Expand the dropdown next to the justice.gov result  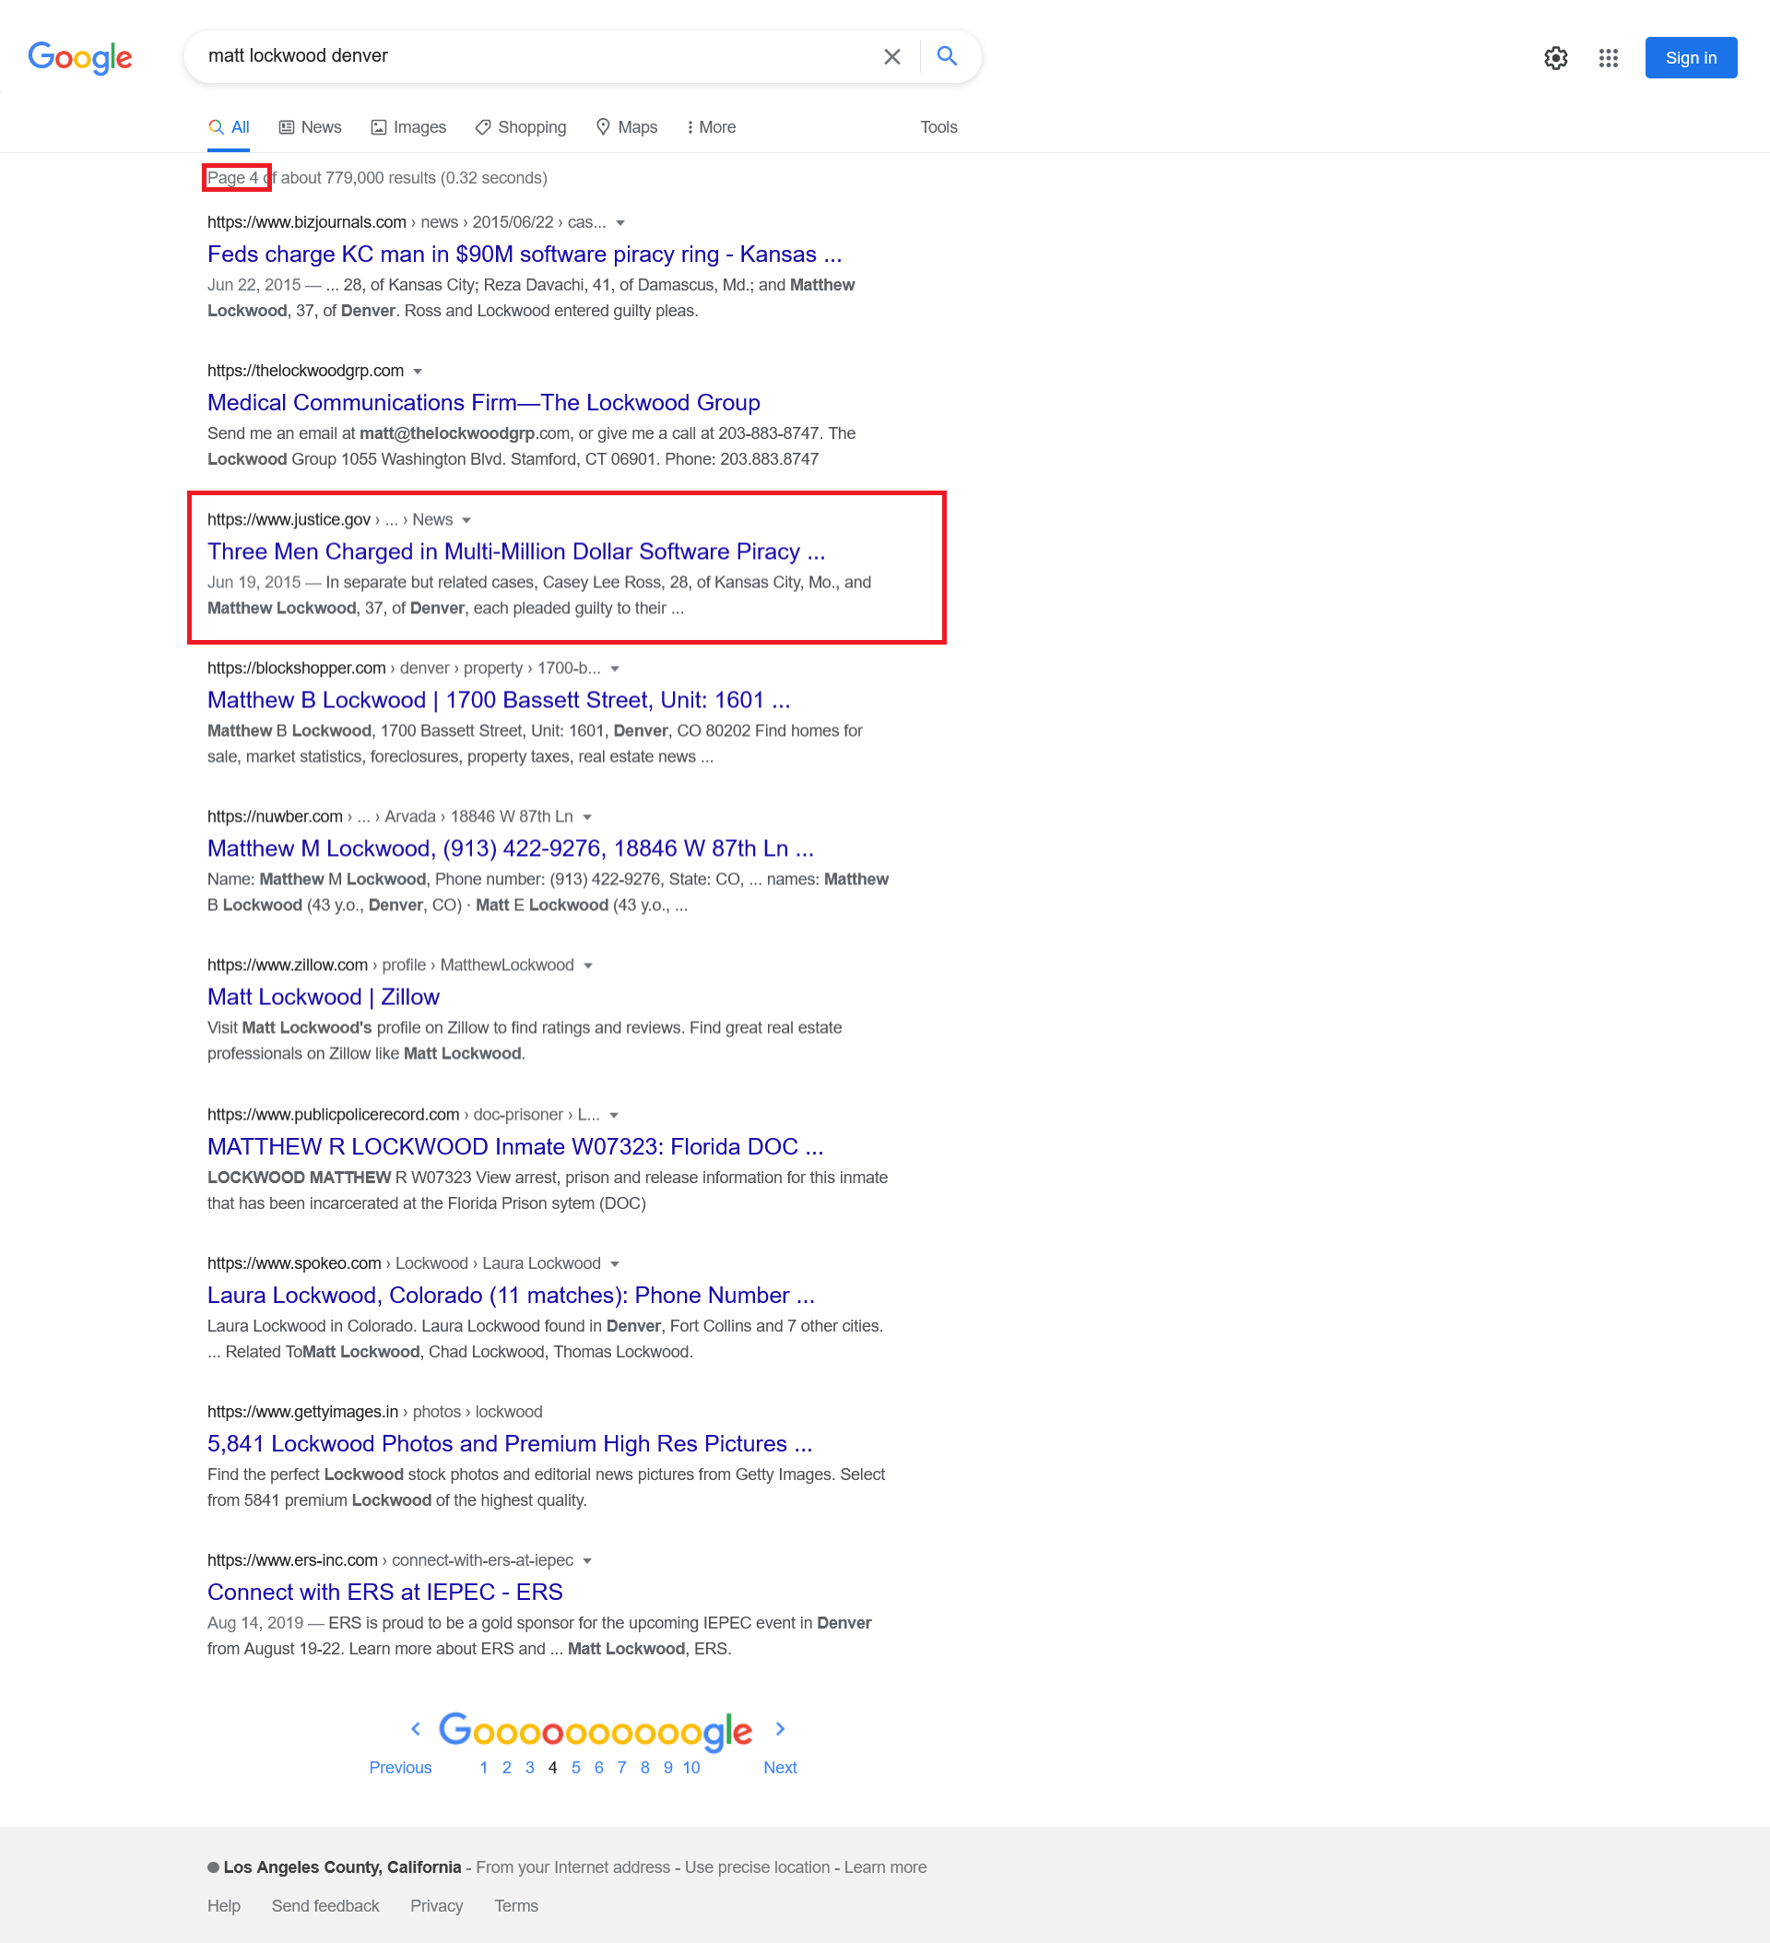click(x=466, y=519)
